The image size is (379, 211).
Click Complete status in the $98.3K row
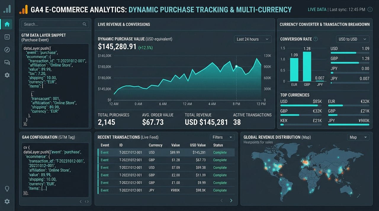(220, 190)
